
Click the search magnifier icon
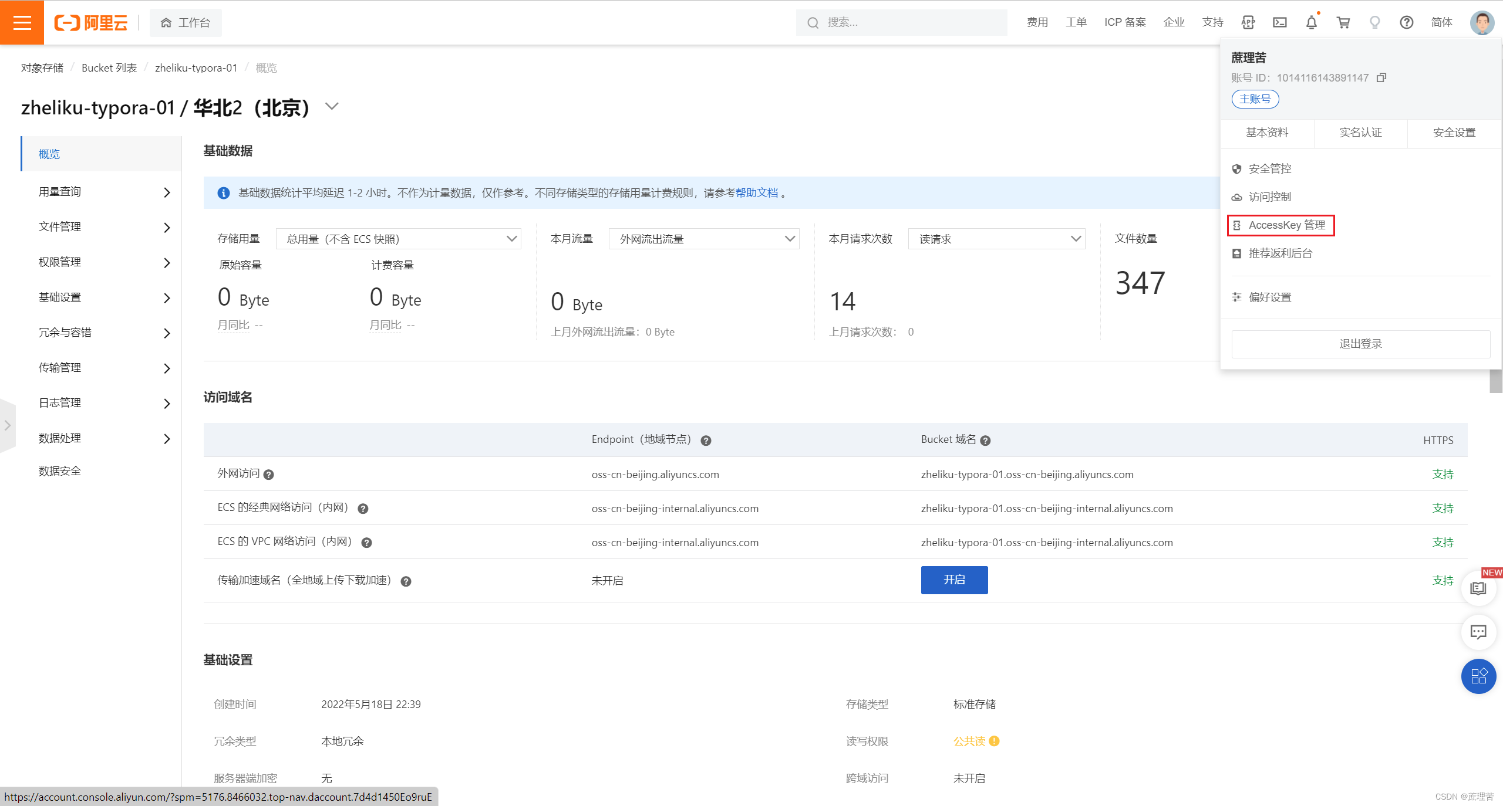pyautogui.click(x=813, y=23)
